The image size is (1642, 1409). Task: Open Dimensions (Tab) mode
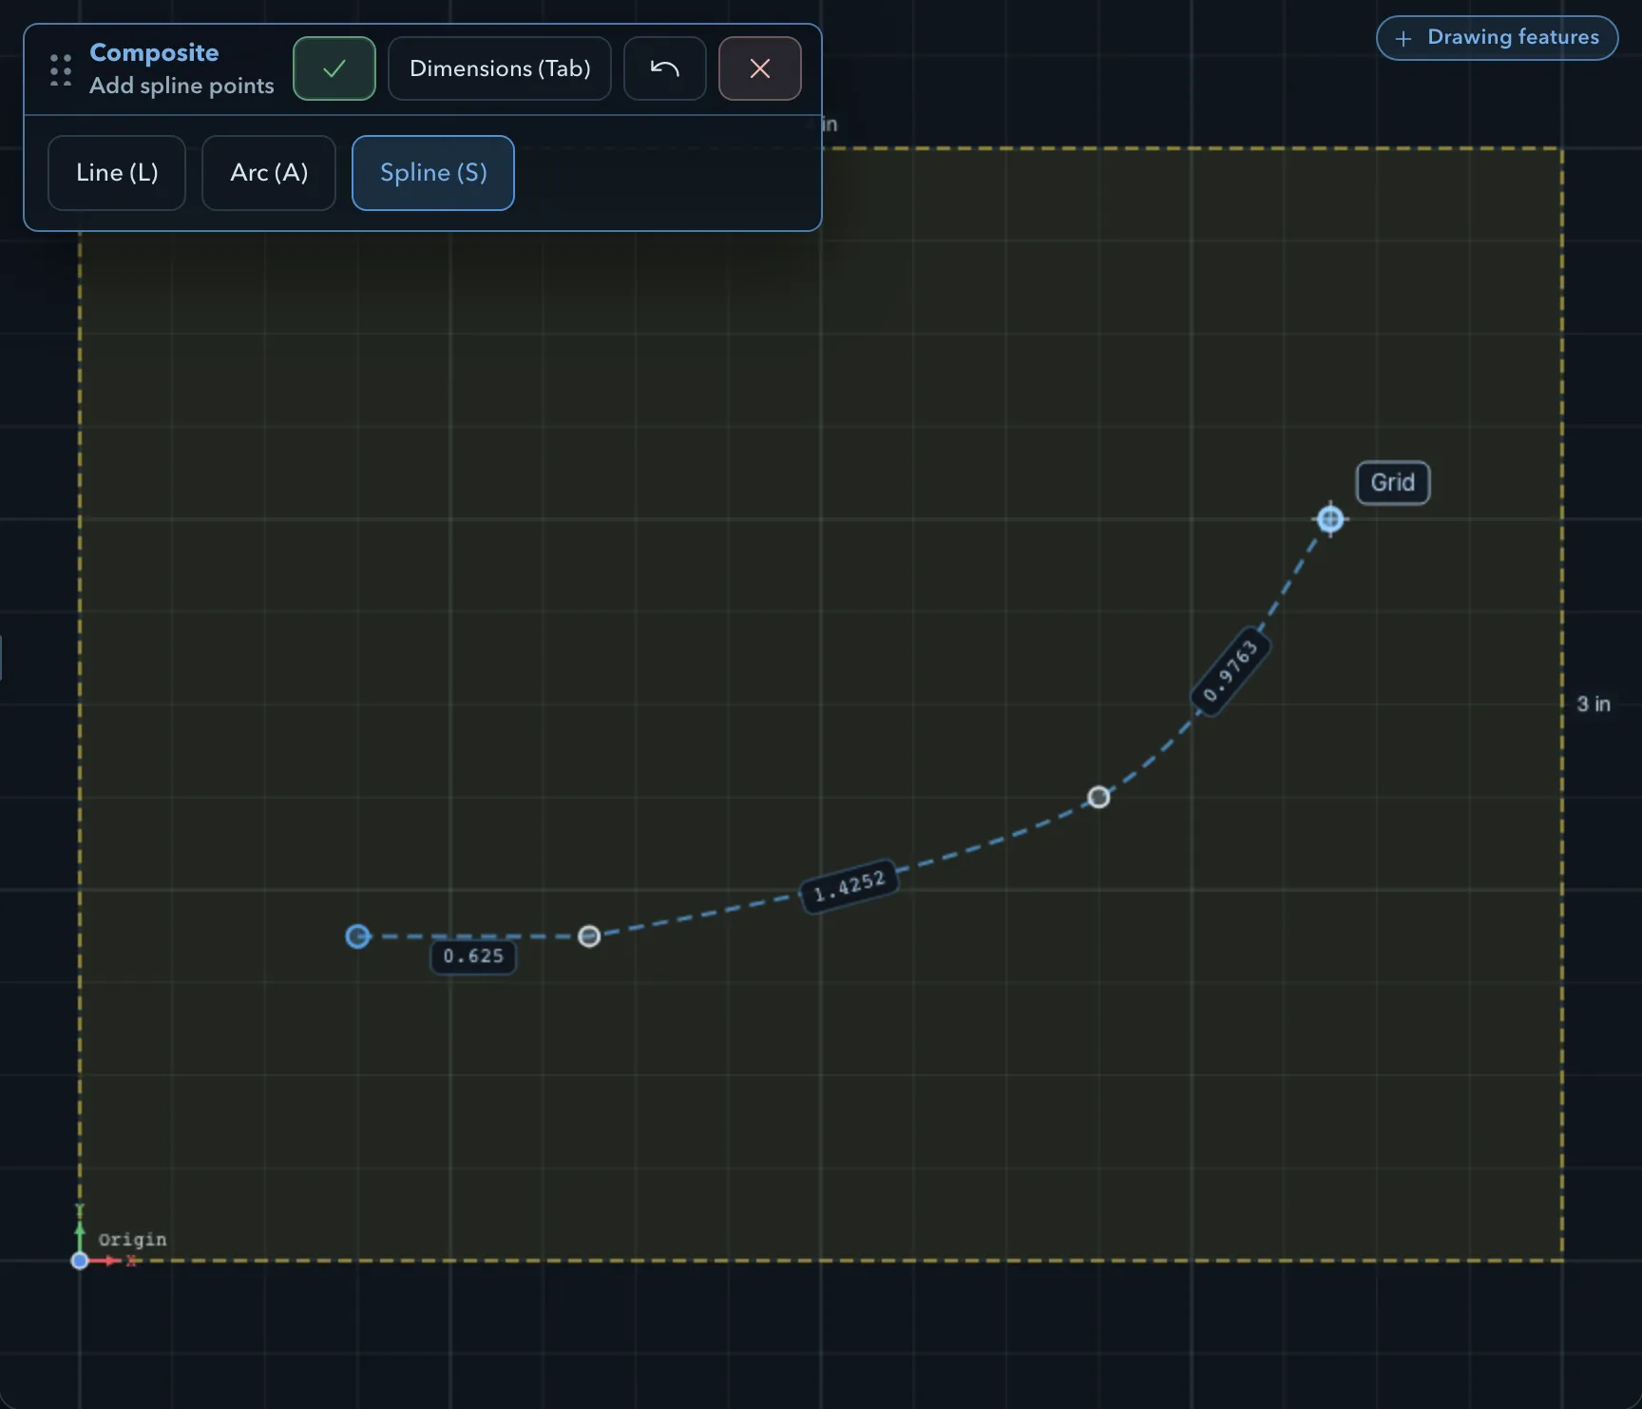500,68
